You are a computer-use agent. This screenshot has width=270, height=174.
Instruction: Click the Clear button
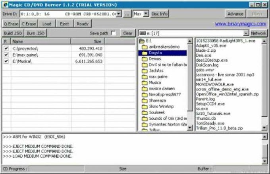tap(127, 33)
